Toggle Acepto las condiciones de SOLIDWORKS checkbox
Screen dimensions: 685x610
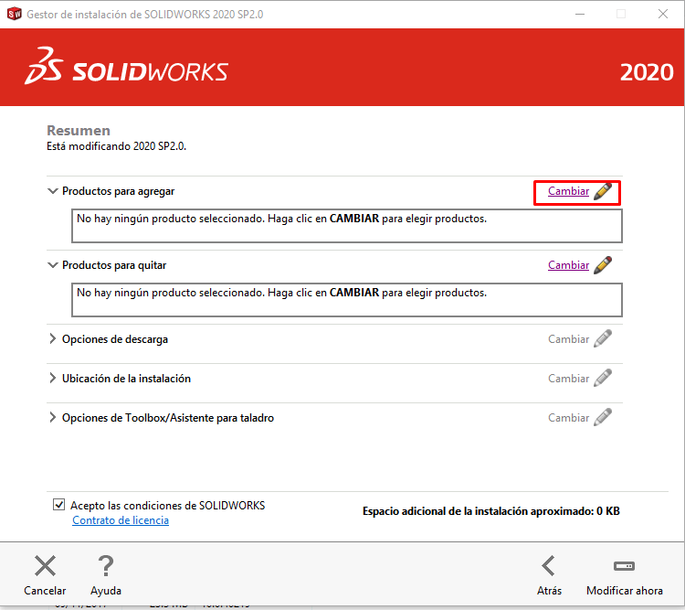click(x=59, y=505)
